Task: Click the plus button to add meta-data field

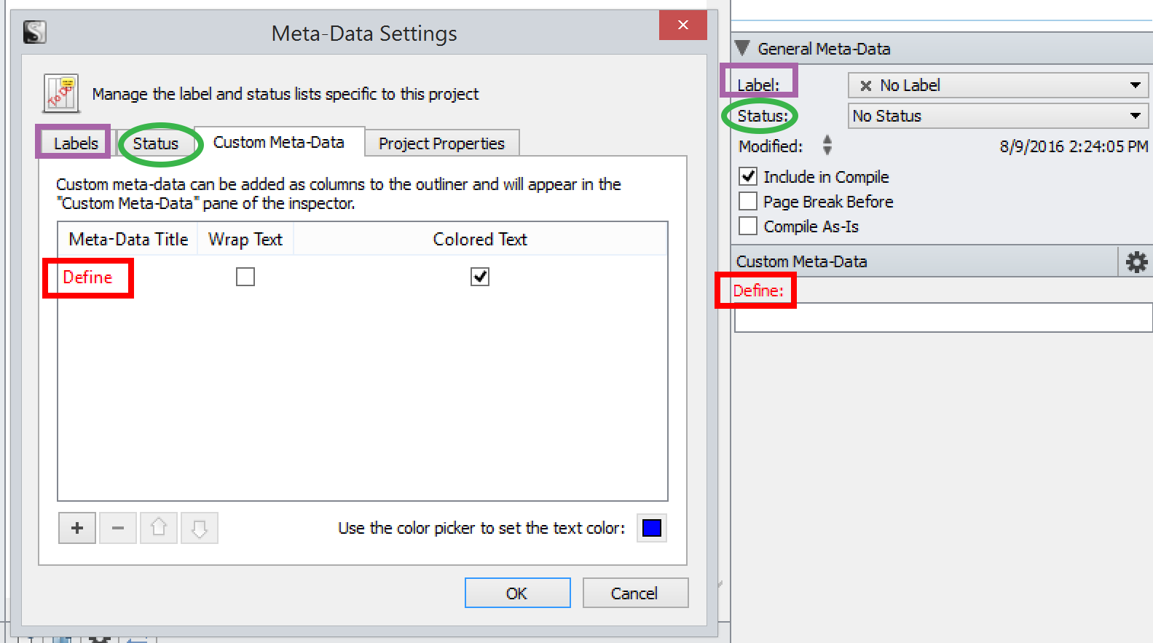Action: [77, 528]
